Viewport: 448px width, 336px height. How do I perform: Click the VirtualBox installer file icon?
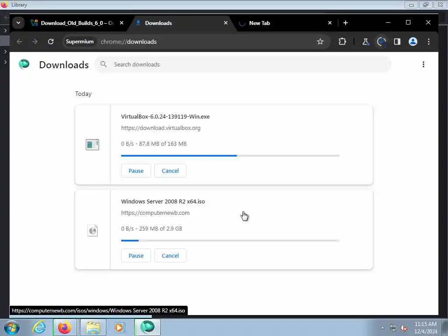pyautogui.click(x=92, y=144)
